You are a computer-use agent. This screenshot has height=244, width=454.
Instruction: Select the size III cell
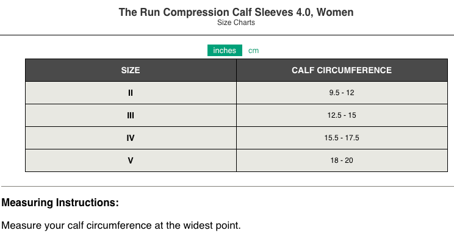tap(131, 115)
